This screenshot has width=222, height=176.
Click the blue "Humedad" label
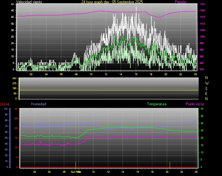pyautogui.click(x=39, y=104)
